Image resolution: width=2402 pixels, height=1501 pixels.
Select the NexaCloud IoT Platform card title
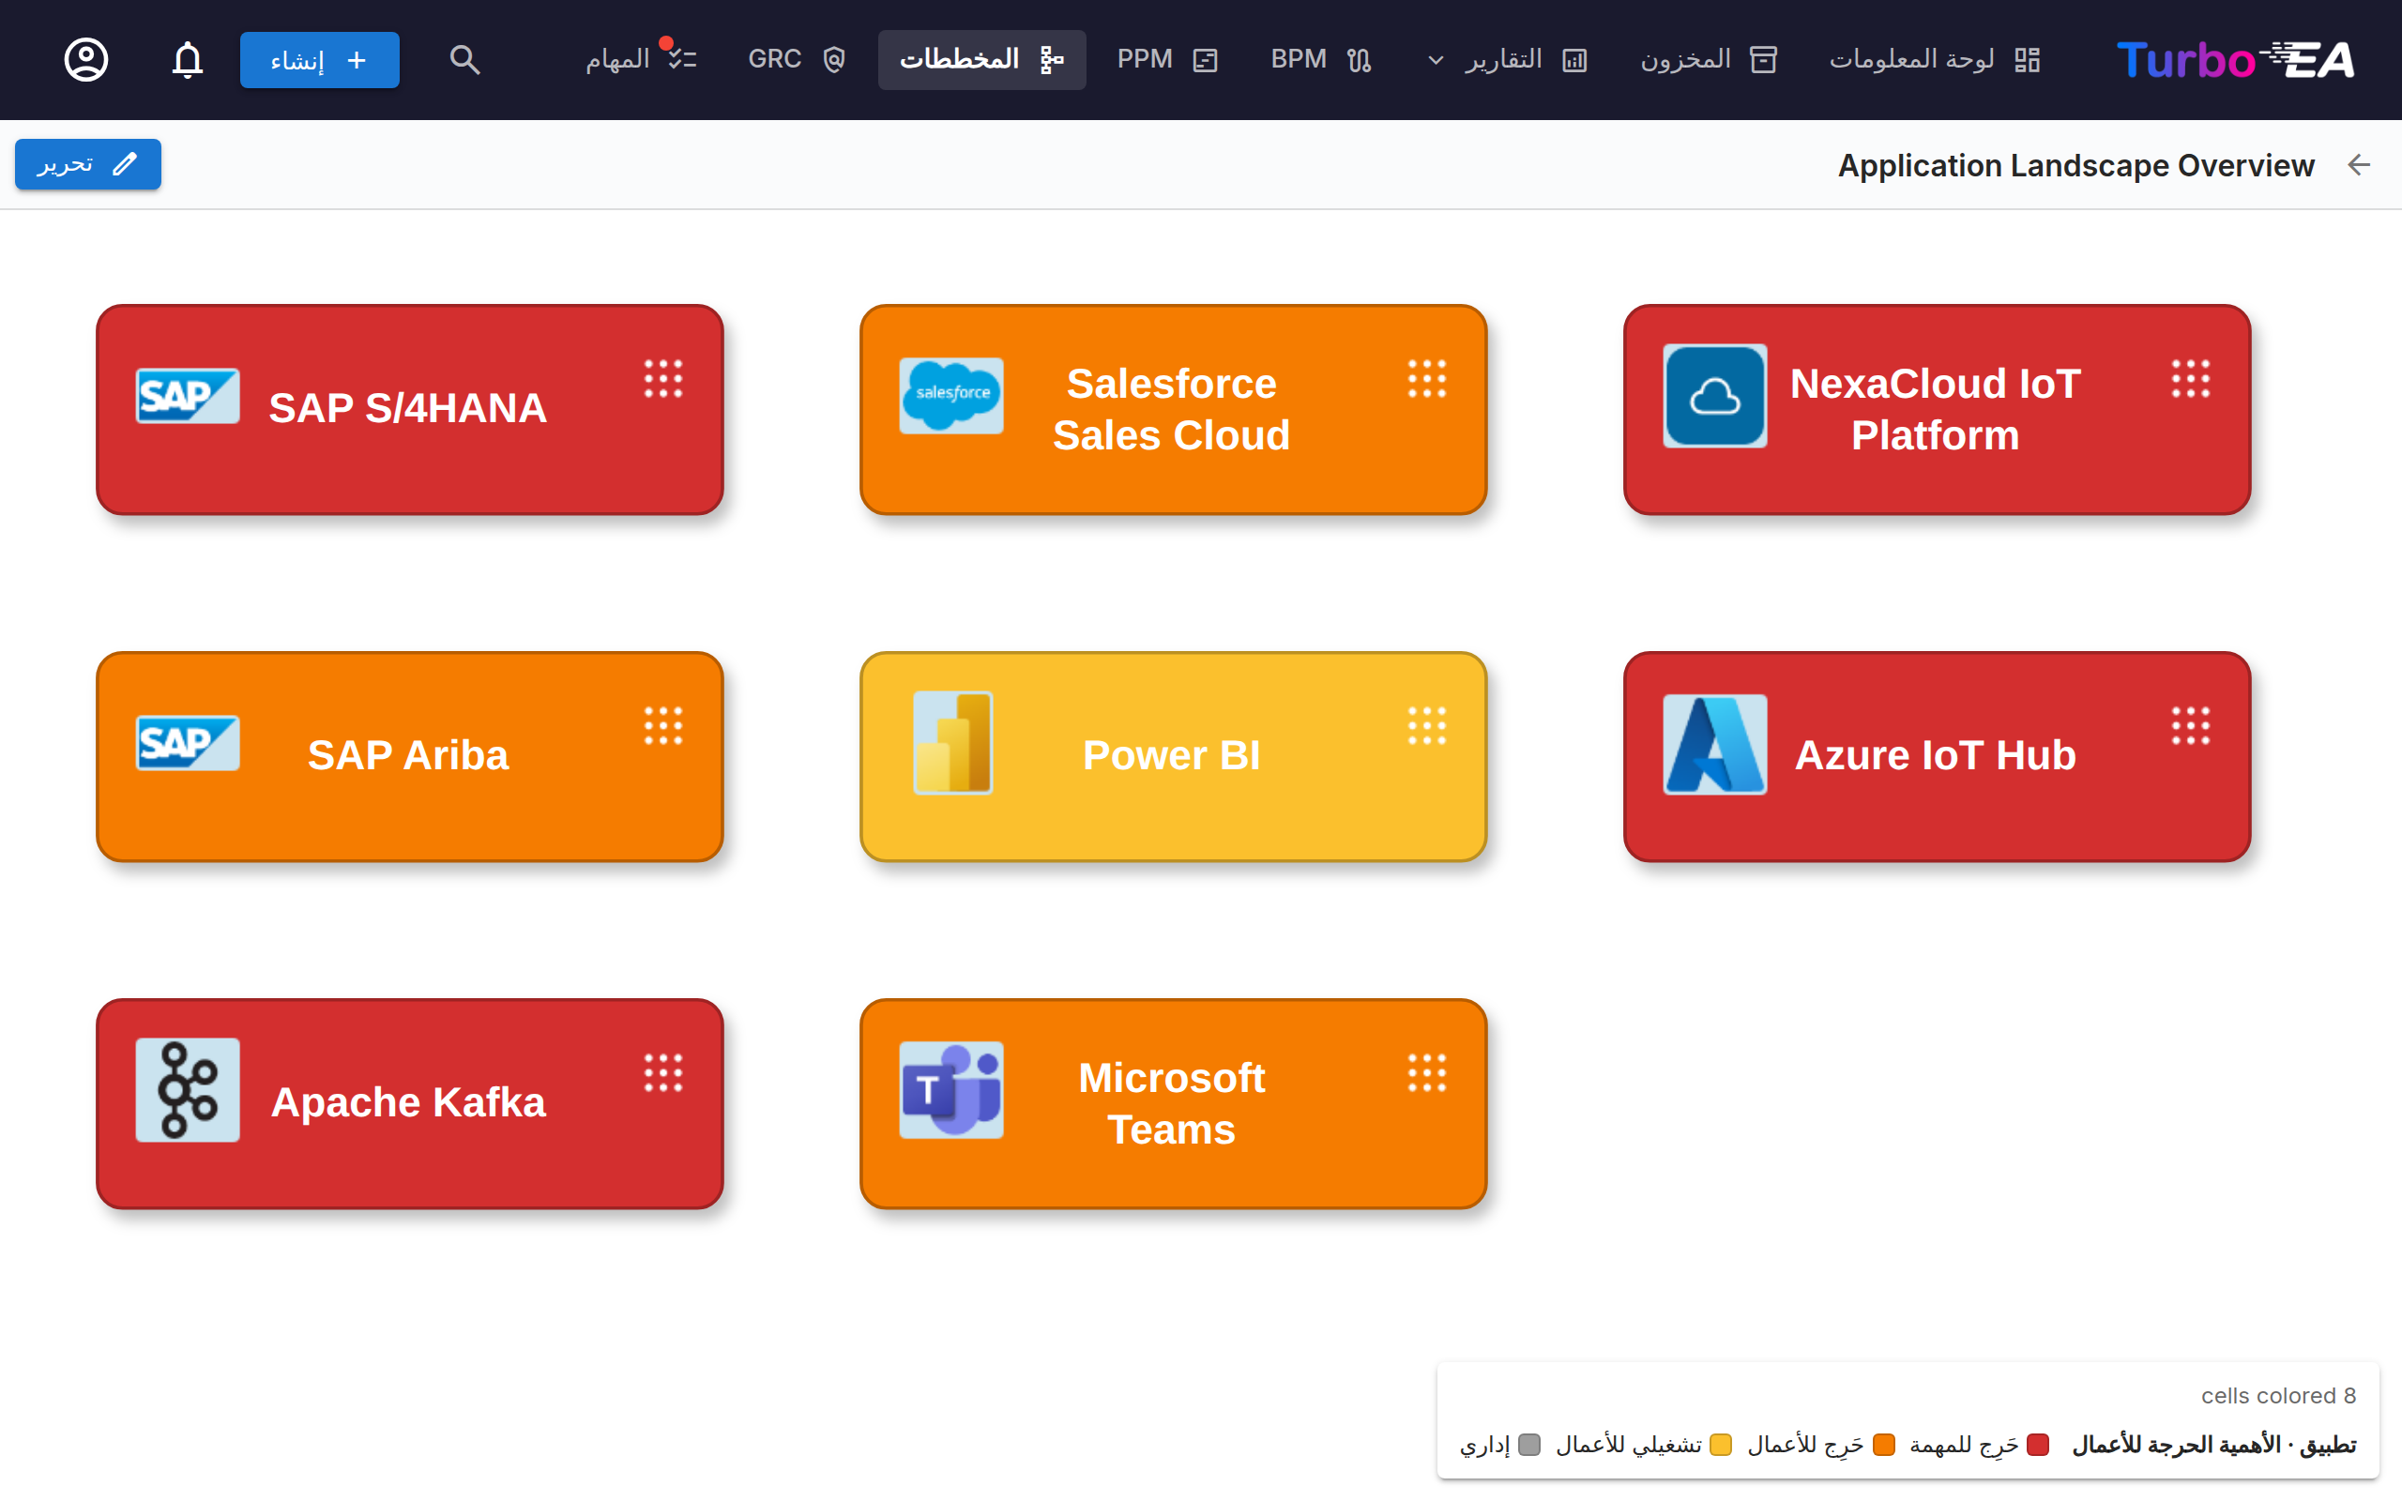[1935, 409]
